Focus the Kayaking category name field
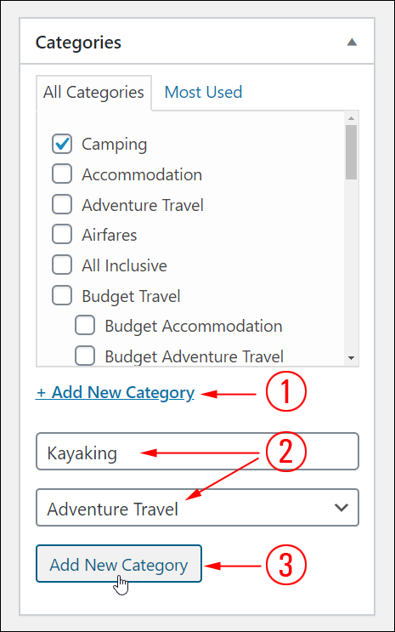 (197, 452)
